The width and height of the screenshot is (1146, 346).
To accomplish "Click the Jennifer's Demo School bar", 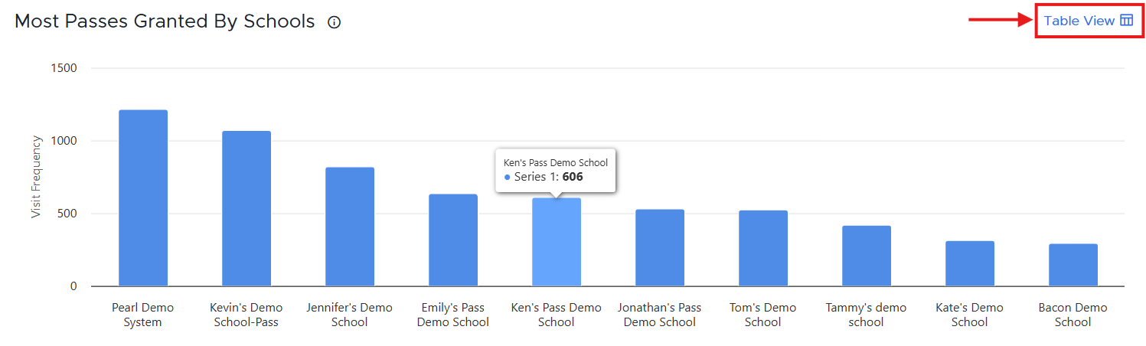I will tap(350, 227).
